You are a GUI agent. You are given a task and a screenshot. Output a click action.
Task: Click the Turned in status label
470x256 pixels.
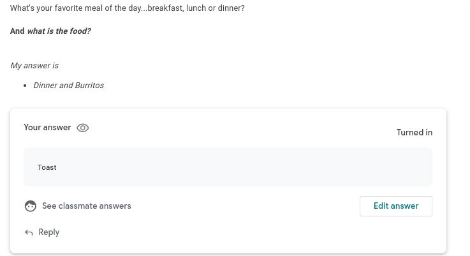pos(415,133)
